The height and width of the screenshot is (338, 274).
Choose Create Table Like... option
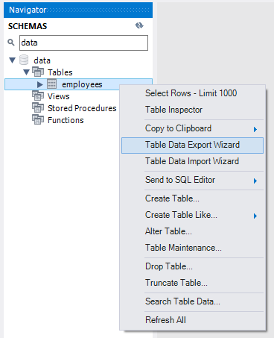(x=192, y=215)
